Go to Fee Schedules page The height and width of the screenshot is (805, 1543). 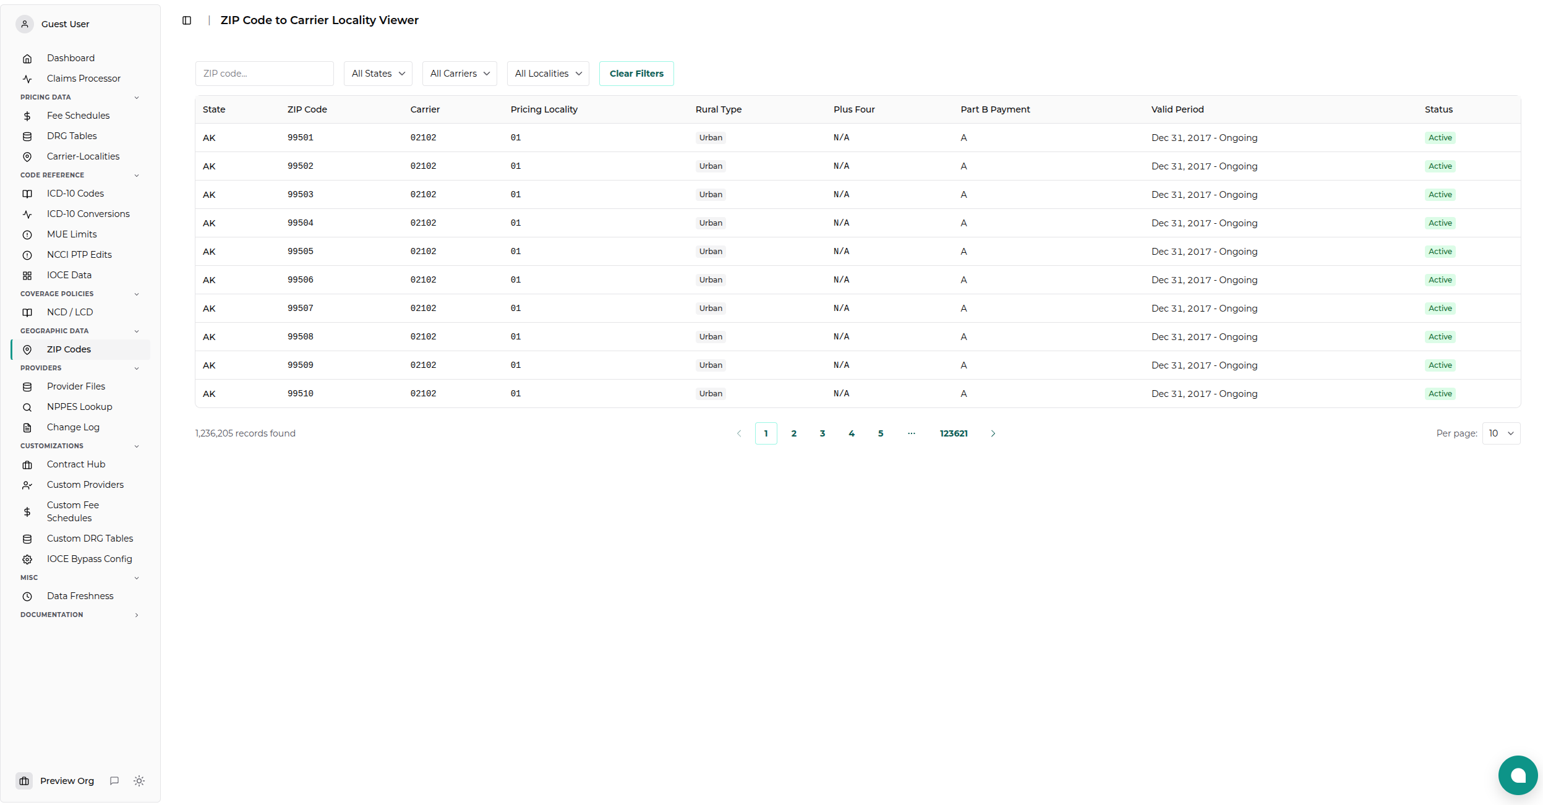click(80, 116)
